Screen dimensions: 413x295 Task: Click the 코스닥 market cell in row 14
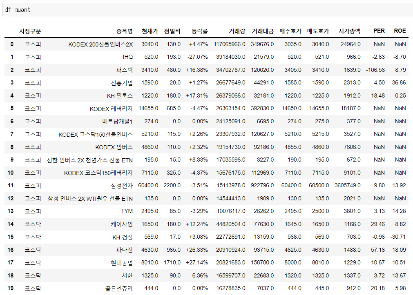tap(33, 224)
